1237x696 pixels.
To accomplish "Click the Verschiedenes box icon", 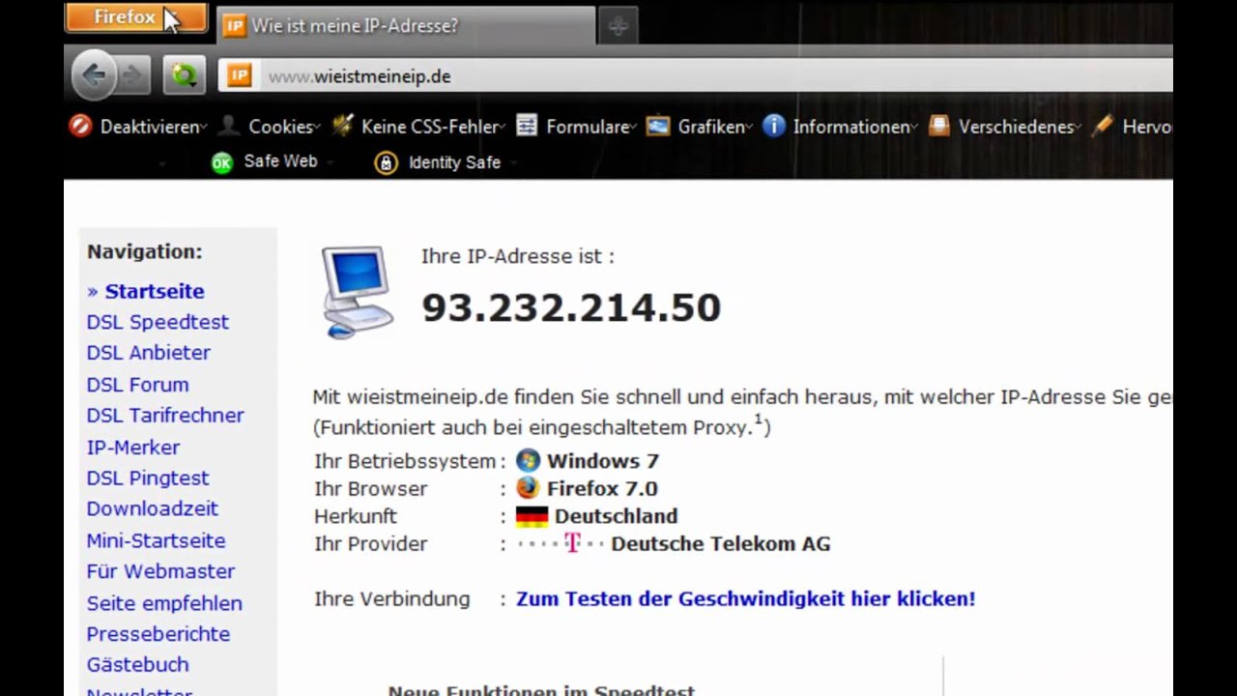I will coord(938,126).
